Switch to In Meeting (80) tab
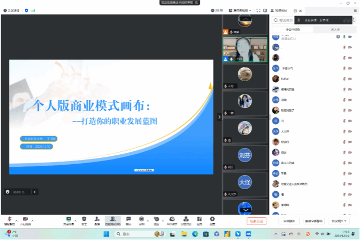 pos(293,30)
